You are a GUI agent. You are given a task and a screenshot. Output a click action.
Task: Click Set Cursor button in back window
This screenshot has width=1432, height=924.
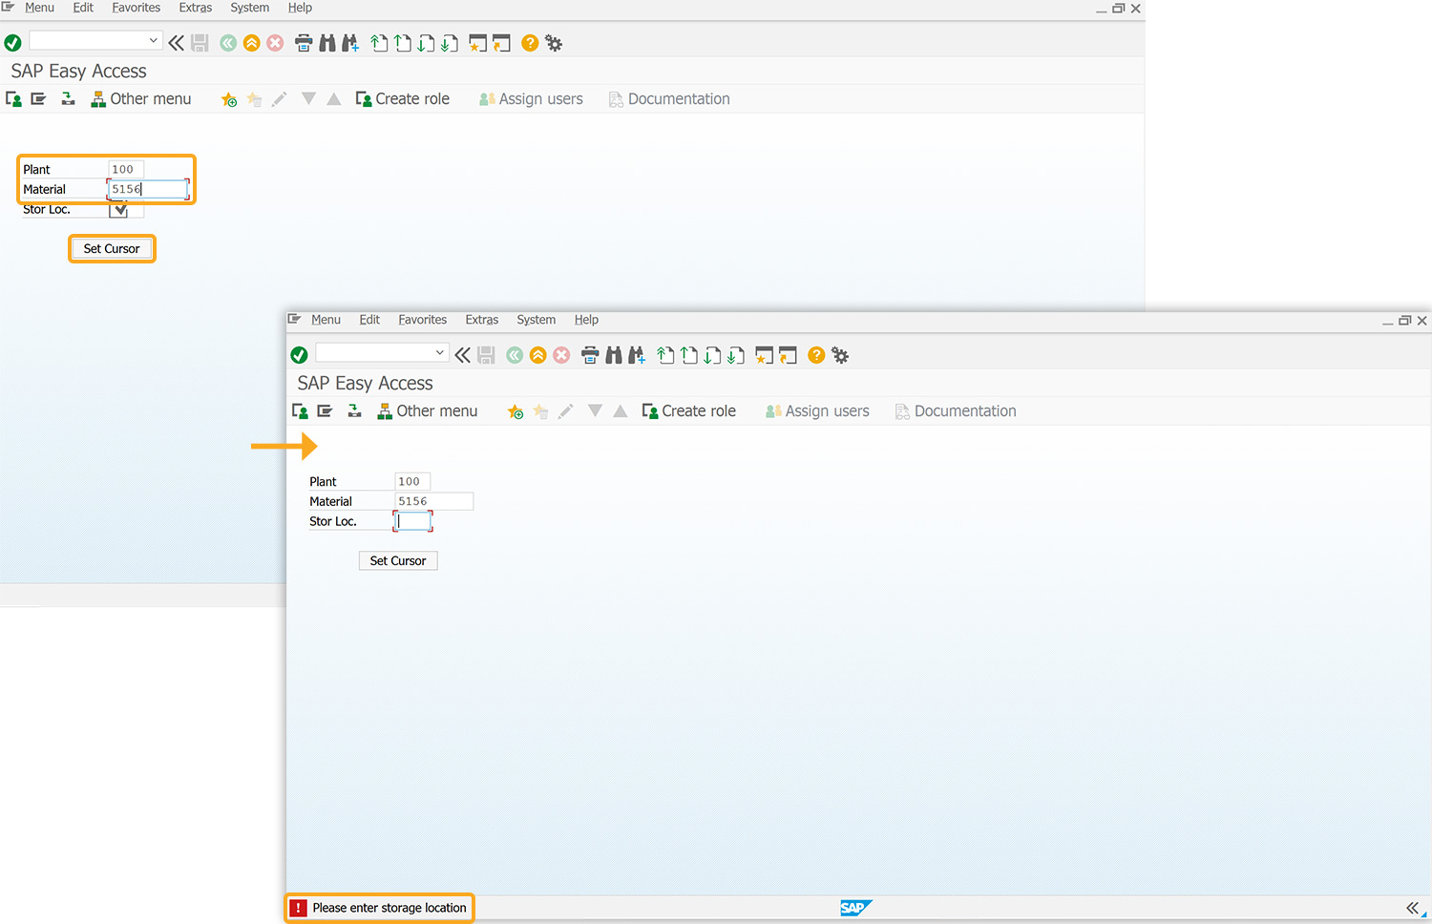tap(112, 249)
